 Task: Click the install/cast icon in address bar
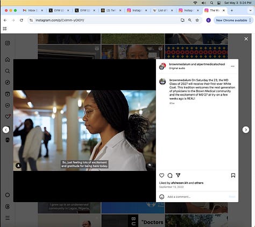(182, 20)
